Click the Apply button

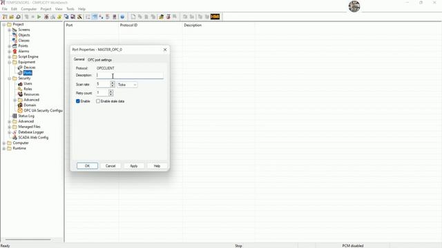click(133, 166)
